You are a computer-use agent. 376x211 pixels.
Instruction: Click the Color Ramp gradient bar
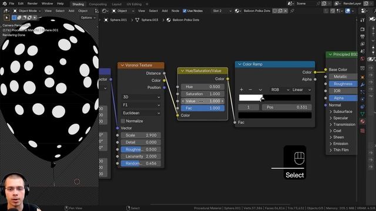tap(275, 98)
